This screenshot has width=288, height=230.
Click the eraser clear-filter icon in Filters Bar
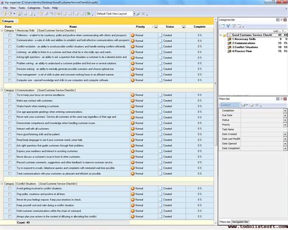pos(252,105)
